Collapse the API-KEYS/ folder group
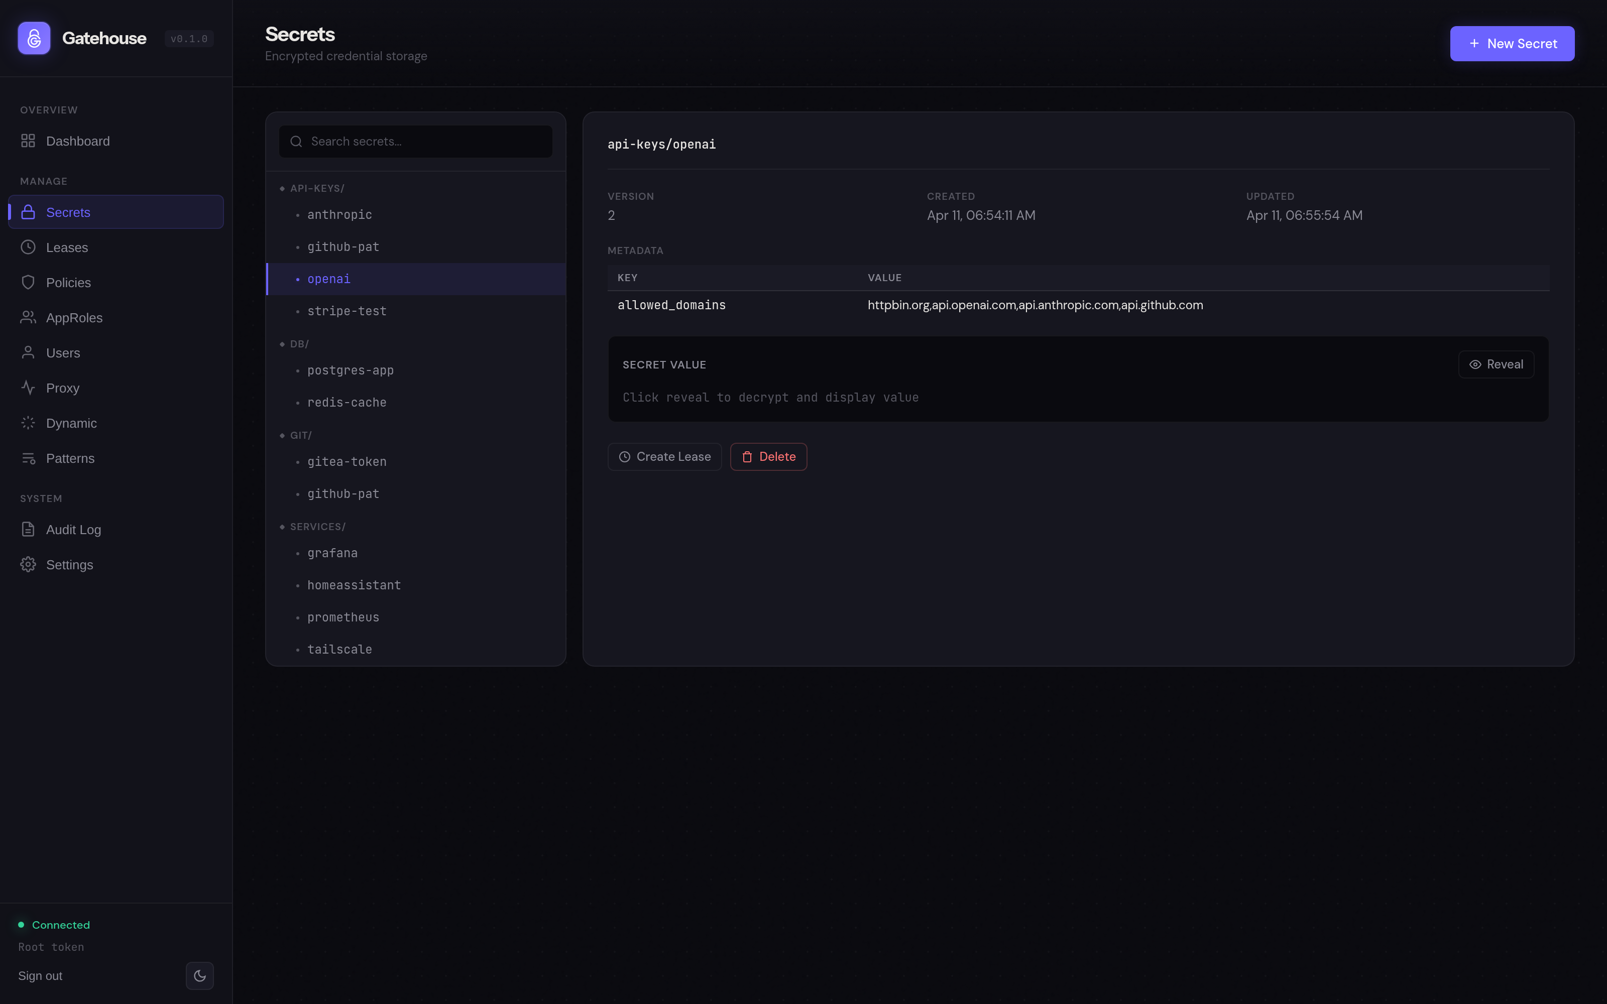 (316, 189)
